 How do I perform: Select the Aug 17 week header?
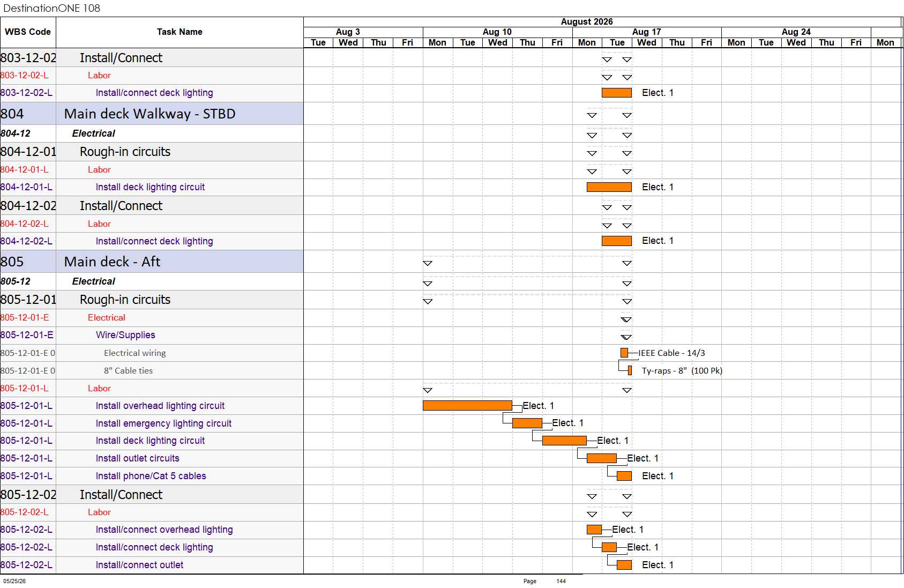click(647, 32)
